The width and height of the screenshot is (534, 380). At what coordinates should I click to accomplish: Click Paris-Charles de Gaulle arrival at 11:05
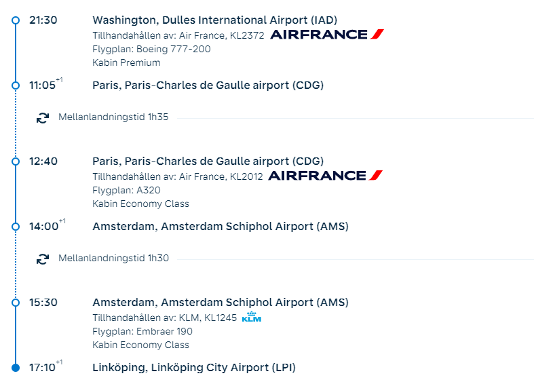coord(208,85)
